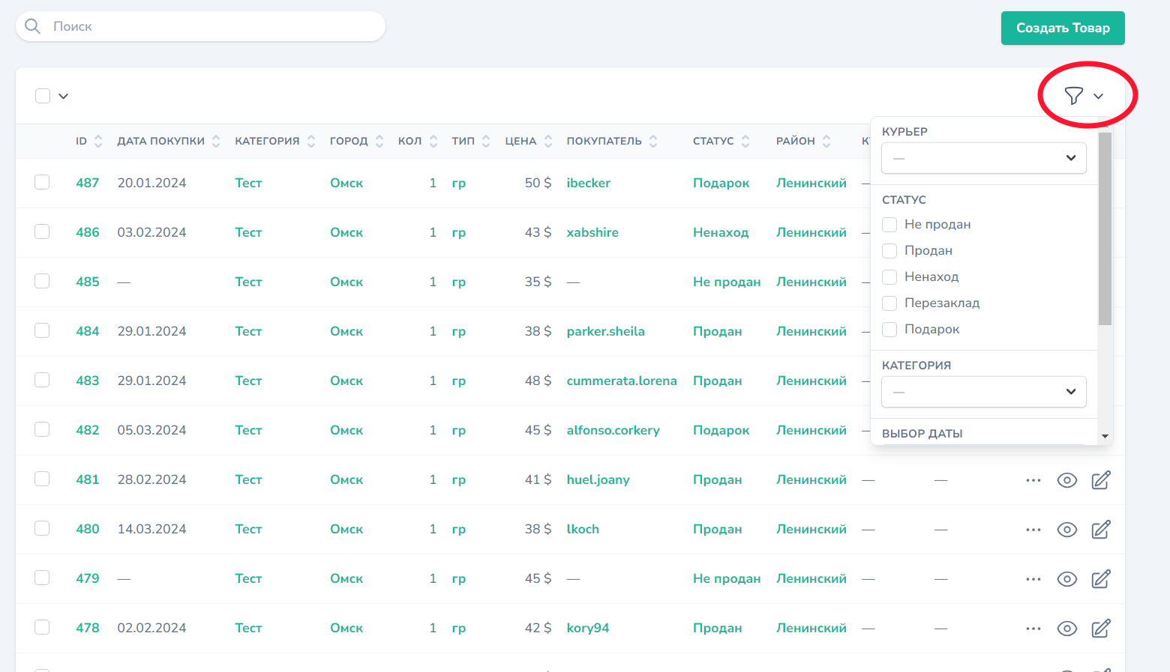The height and width of the screenshot is (672, 1170).
Task: Check the Ненаход status filter
Action: (x=889, y=277)
